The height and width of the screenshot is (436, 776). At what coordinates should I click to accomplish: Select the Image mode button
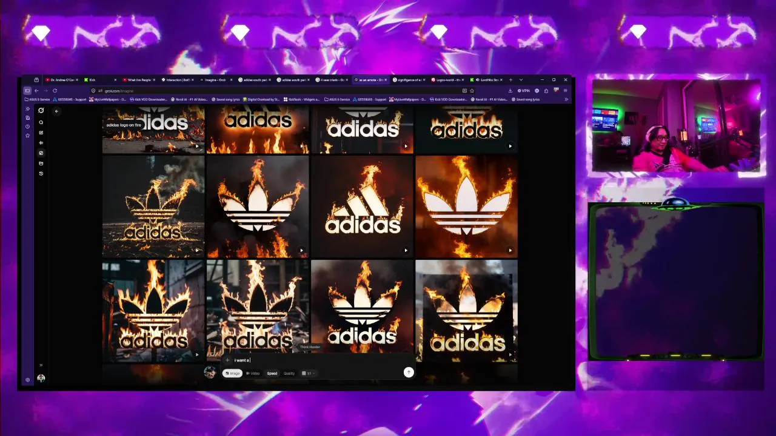pyautogui.click(x=232, y=373)
